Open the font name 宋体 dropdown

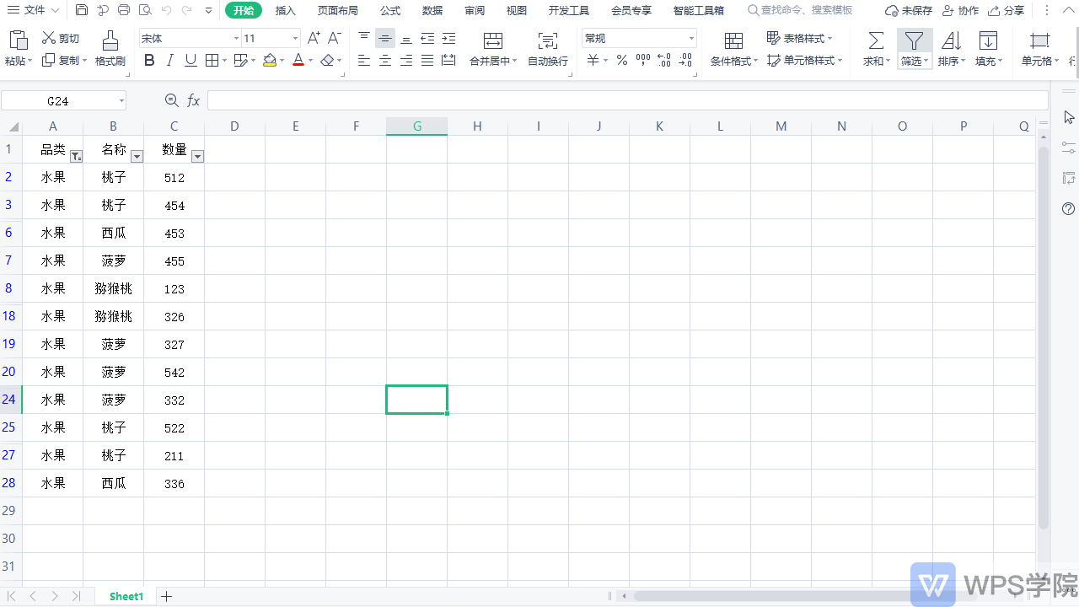coord(236,39)
